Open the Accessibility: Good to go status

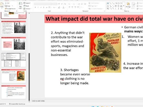[x=17, y=104]
